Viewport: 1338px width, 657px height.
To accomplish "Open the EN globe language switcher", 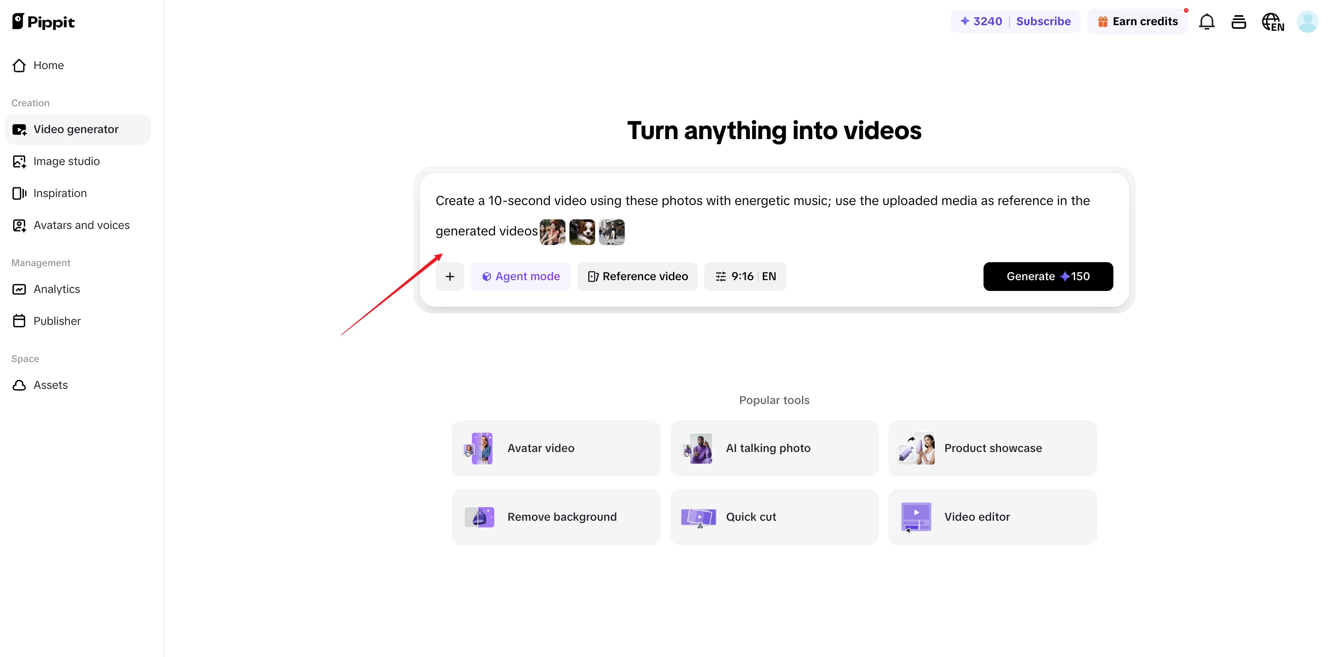I will click(1272, 21).
